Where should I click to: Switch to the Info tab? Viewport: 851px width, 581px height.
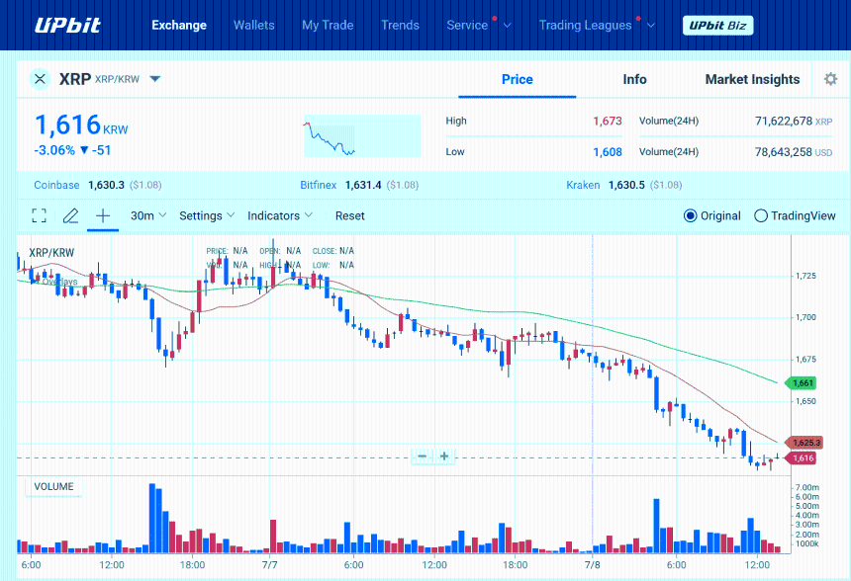pos(634,80)
